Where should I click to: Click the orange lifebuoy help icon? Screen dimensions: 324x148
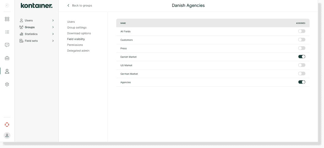pos(7,124)
